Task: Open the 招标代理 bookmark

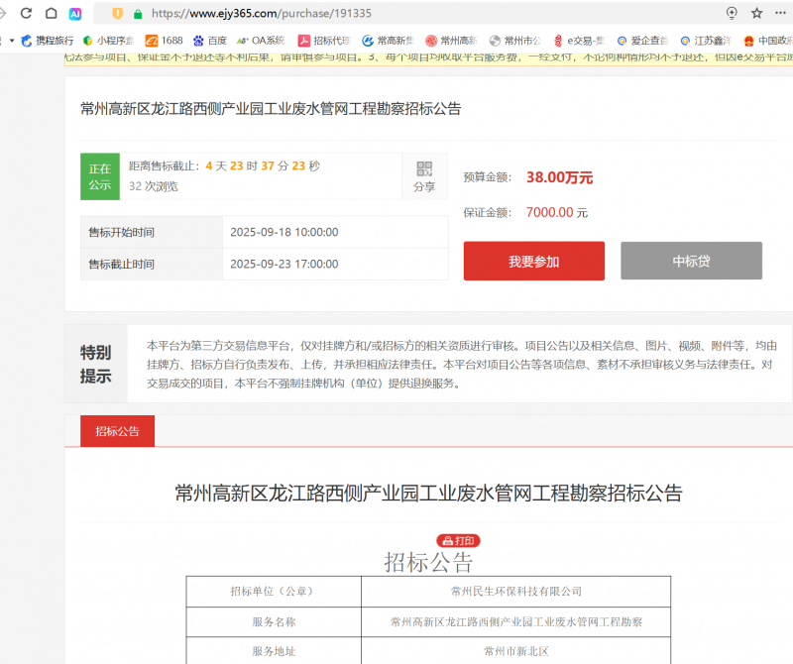Action: click(320, 41)
